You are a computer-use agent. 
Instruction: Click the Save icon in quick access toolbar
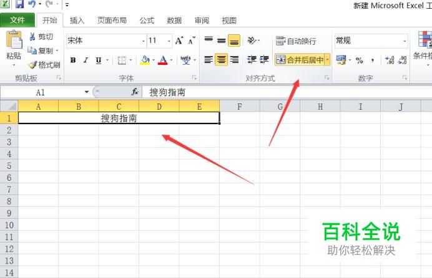click(x=19, y=4)
